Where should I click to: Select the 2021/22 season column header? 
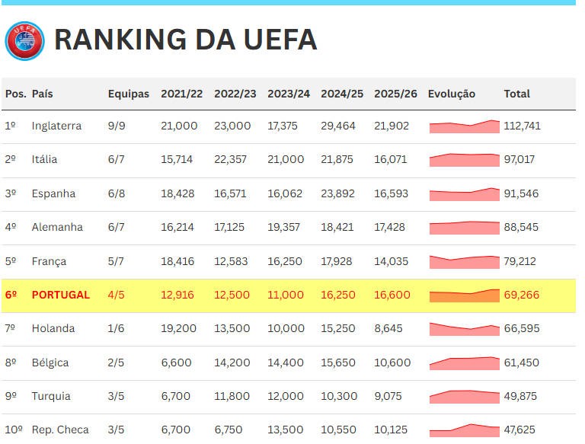pos(181,94)
